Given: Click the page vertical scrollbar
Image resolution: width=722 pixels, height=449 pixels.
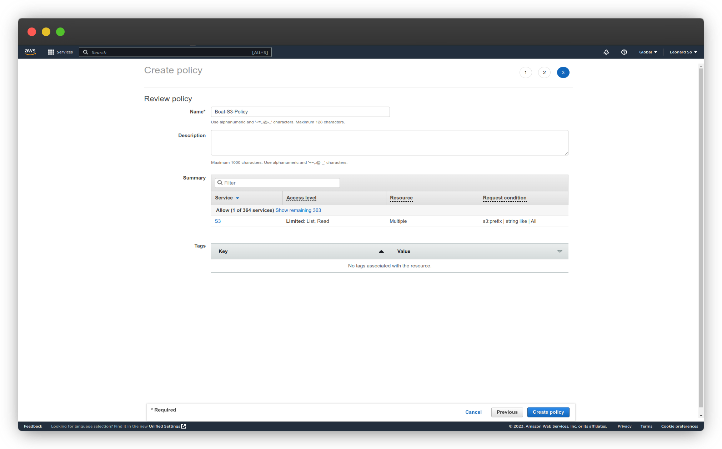Looking at the screenshot, I should [x=701, y=236].
